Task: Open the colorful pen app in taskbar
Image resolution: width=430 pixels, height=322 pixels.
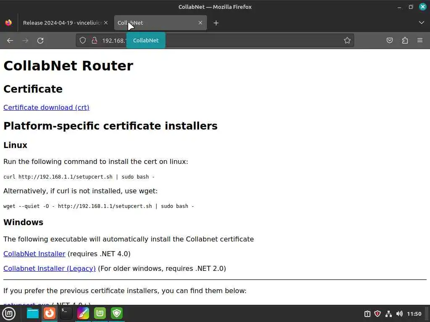Action: coord(83,314)
